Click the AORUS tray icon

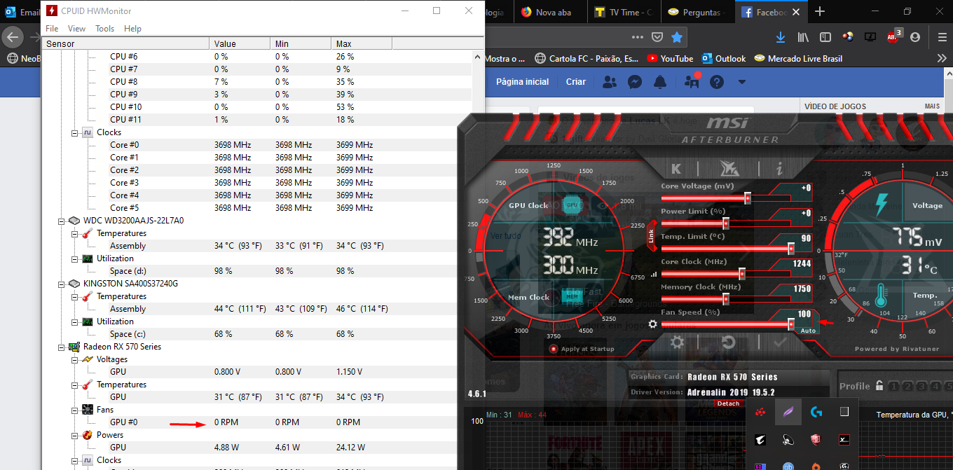[760, 440]
